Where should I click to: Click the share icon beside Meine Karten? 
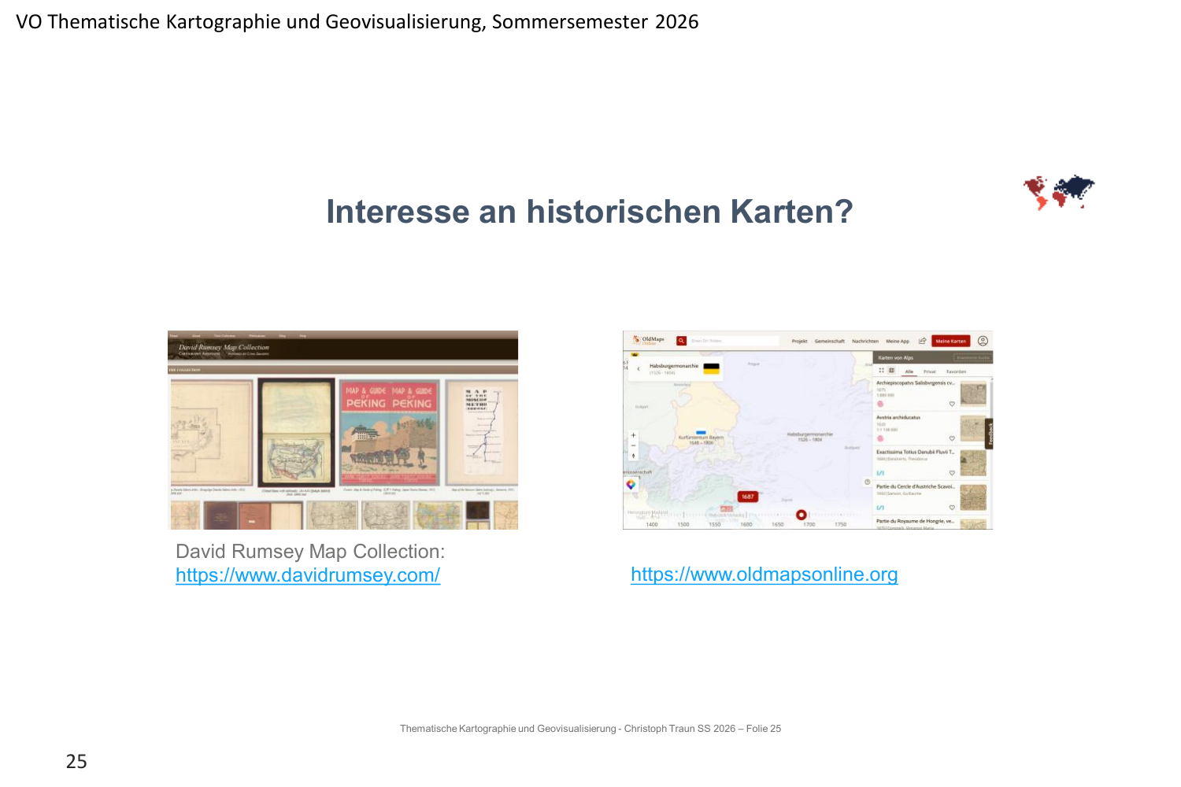(x=922, y=341)
